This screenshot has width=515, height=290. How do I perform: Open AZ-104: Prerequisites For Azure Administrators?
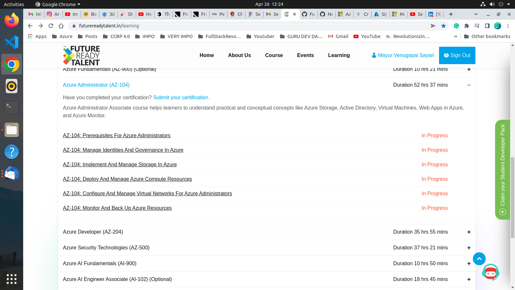(117, 135)
